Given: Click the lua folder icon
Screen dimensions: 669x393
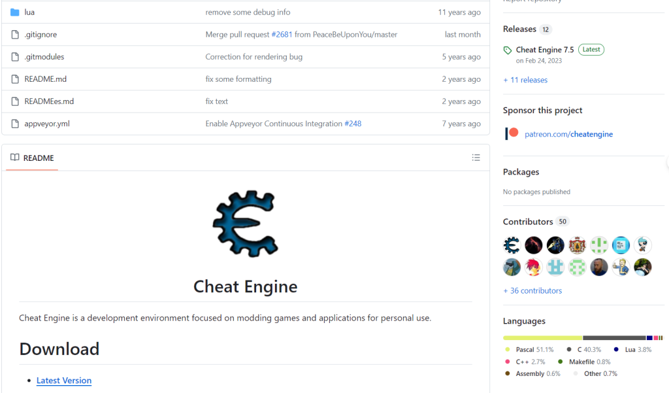Looking at the screenshot, I should (15, 12).
